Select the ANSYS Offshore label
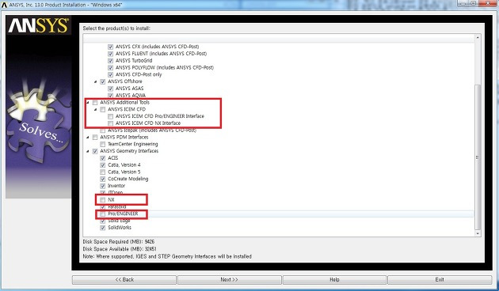Screen dimensions: 499x291 click(x=125, y=81)
